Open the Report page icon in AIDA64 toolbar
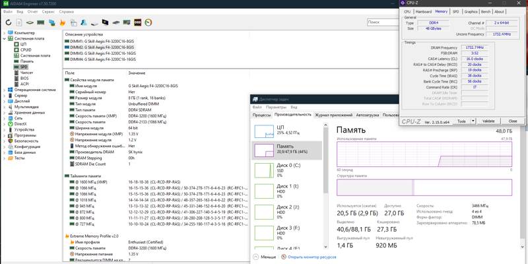This screenshot has height=264, width=528. point(19,22)
